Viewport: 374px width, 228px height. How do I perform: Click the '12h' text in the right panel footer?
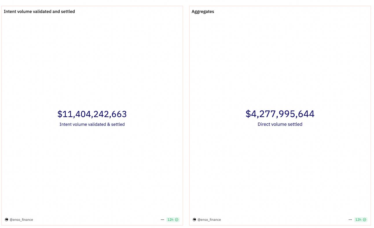pos(358,220)
